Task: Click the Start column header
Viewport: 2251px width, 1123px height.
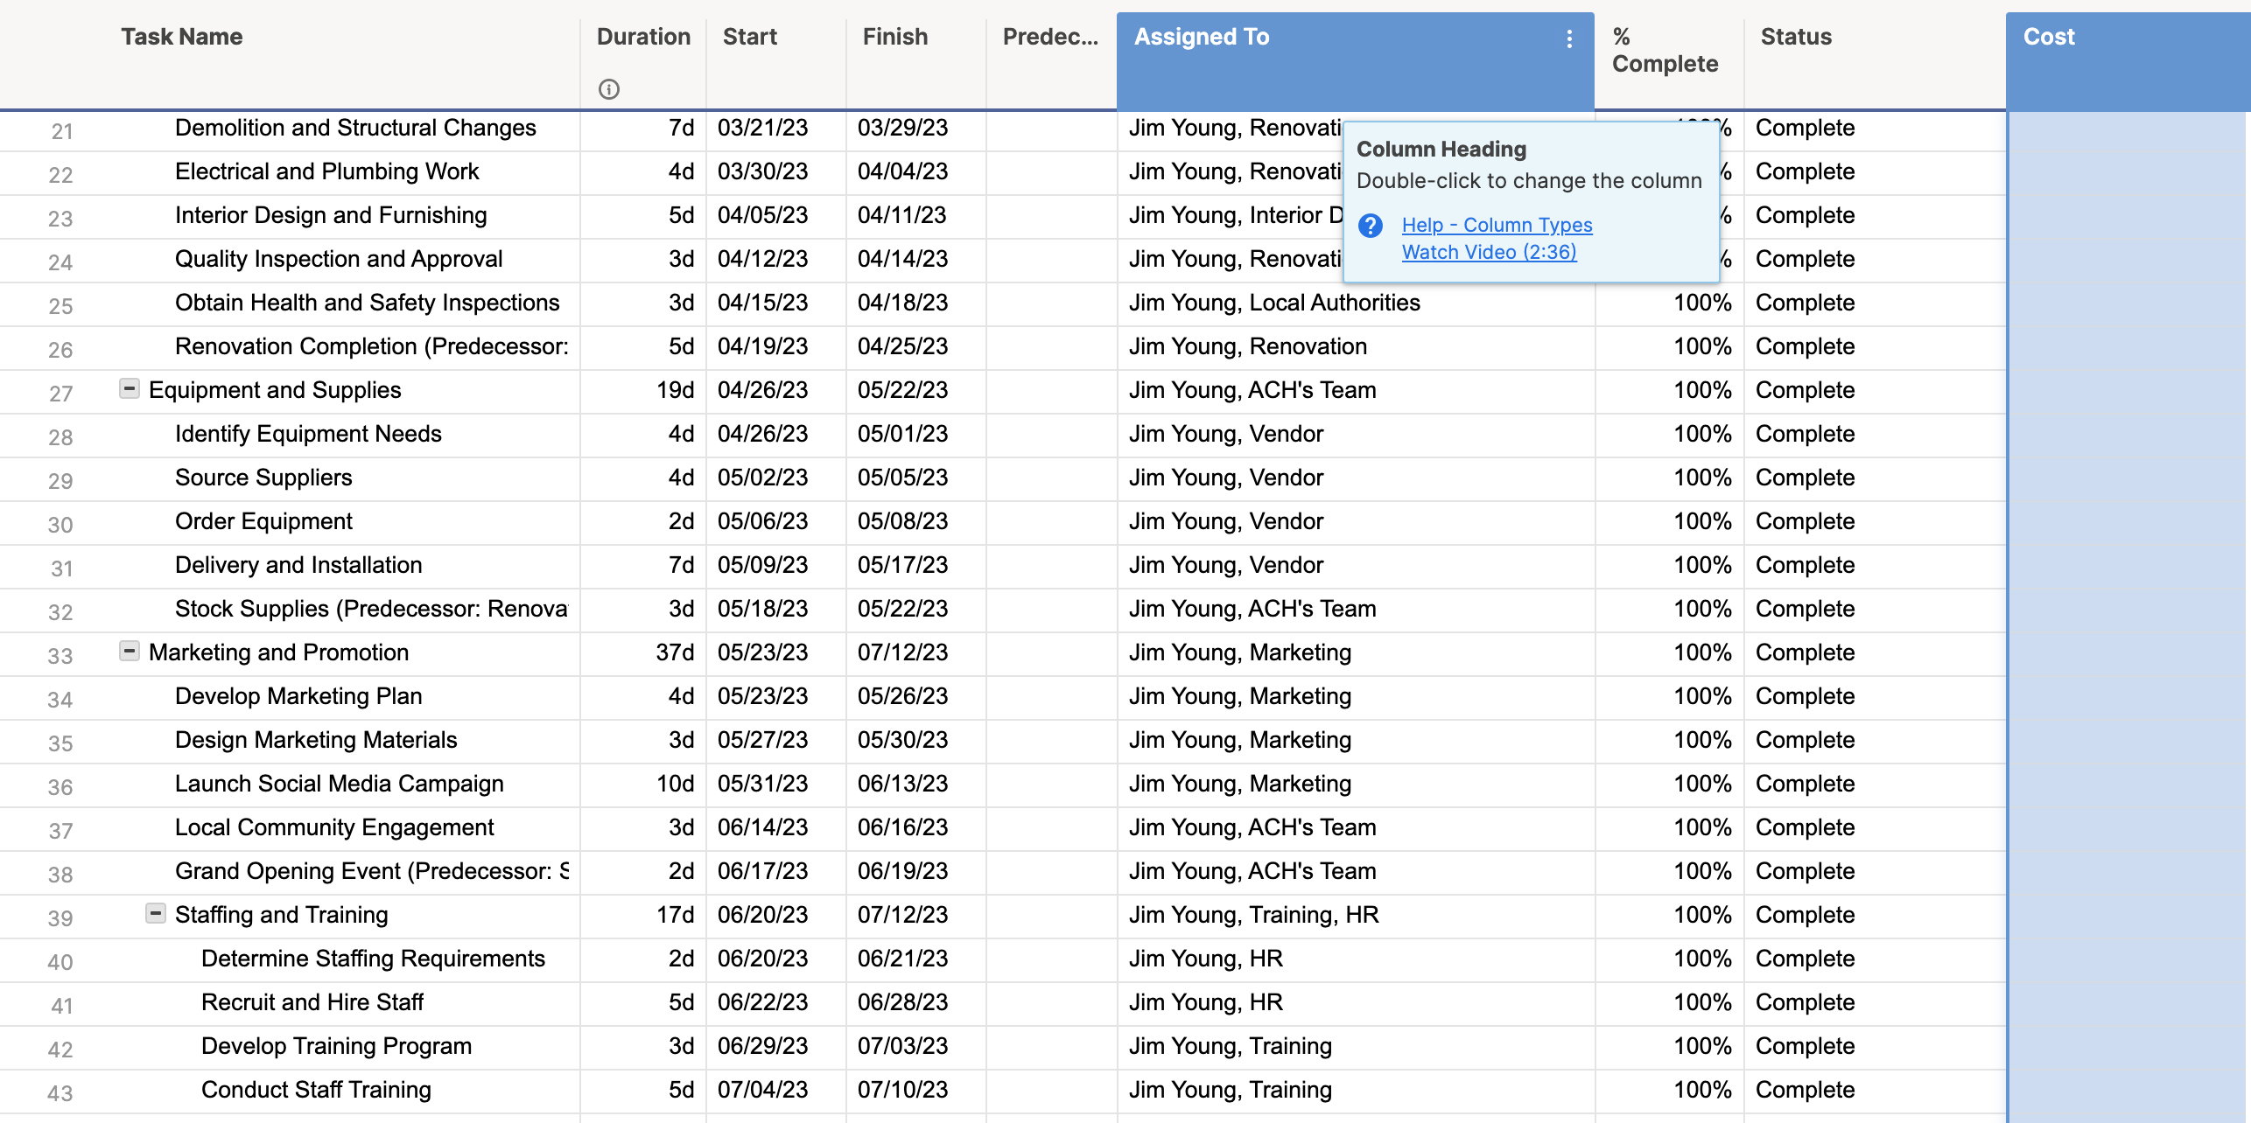Action: pyautogui.click(x=749, y=37)
